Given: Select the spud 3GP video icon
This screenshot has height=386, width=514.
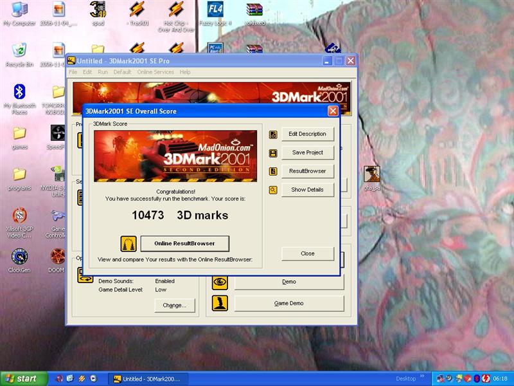Looking at the screenshot, I should 98,14.
